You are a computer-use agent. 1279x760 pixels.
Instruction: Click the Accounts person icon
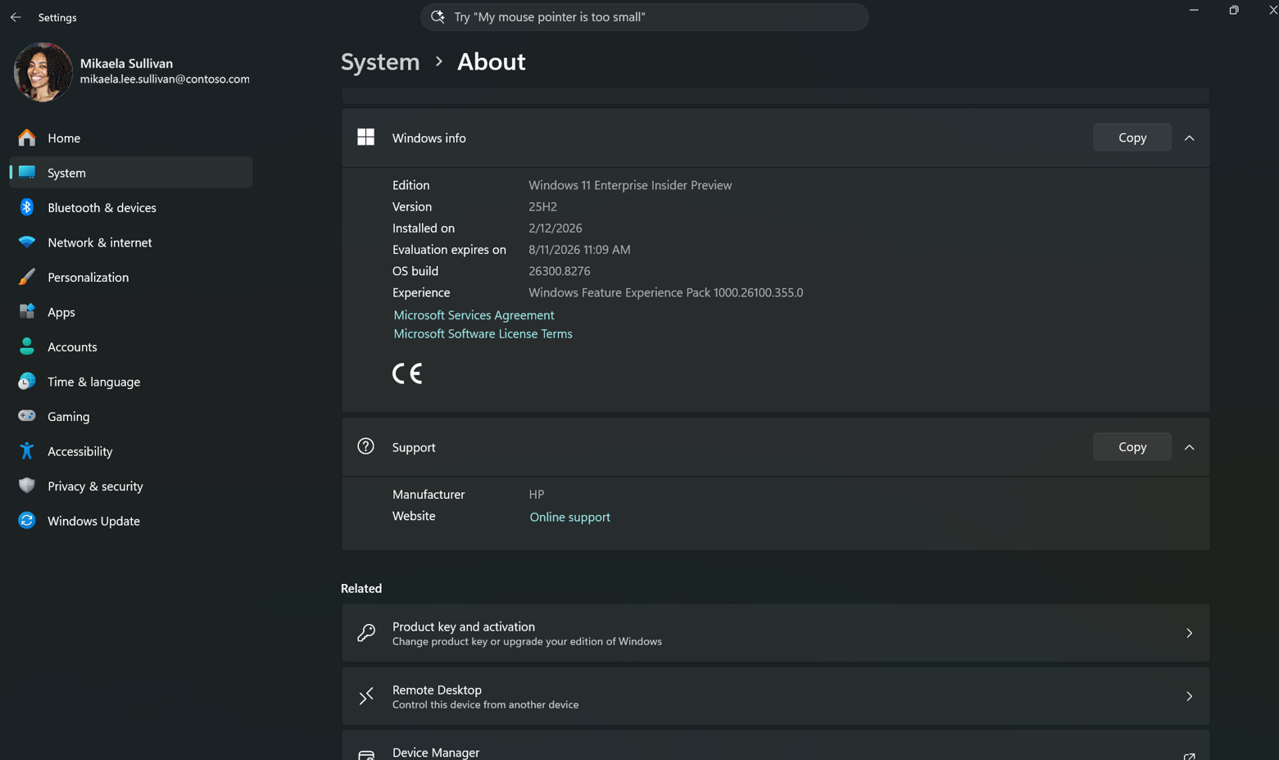coord(27,346)
